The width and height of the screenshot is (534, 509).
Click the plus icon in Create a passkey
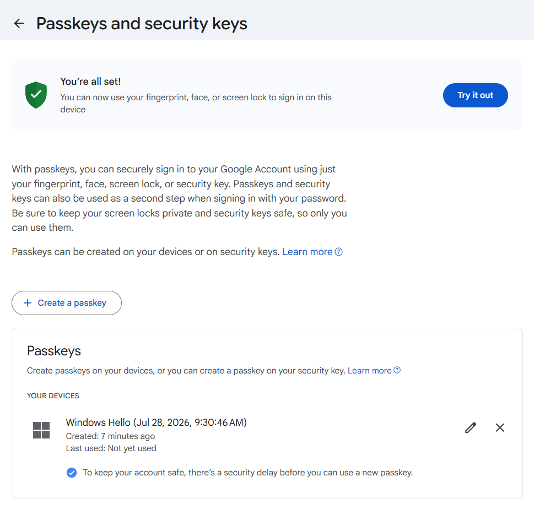pos(28,302)
